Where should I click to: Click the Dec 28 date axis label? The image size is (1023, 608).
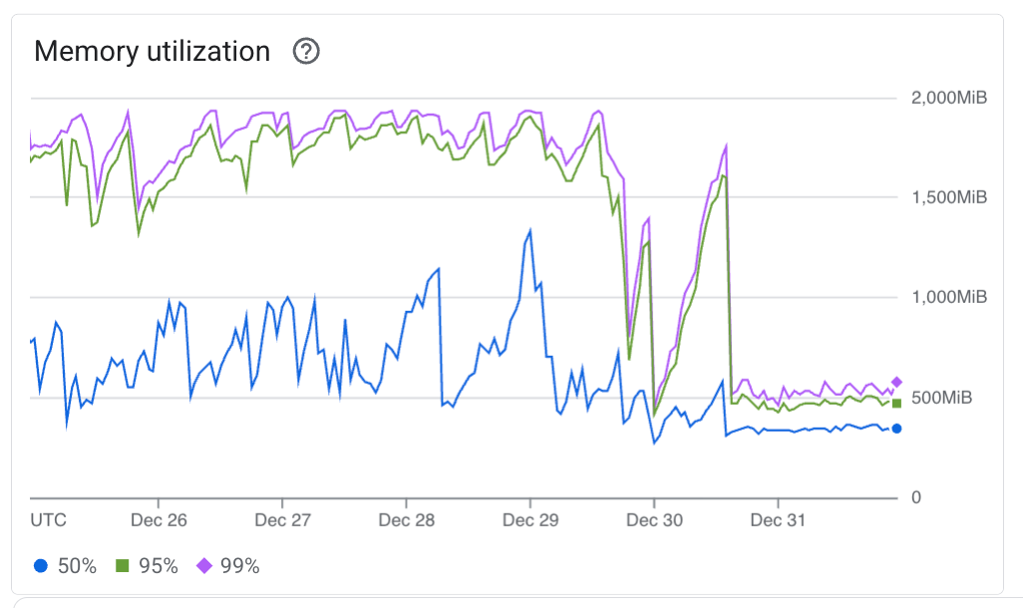pos(407,520)
